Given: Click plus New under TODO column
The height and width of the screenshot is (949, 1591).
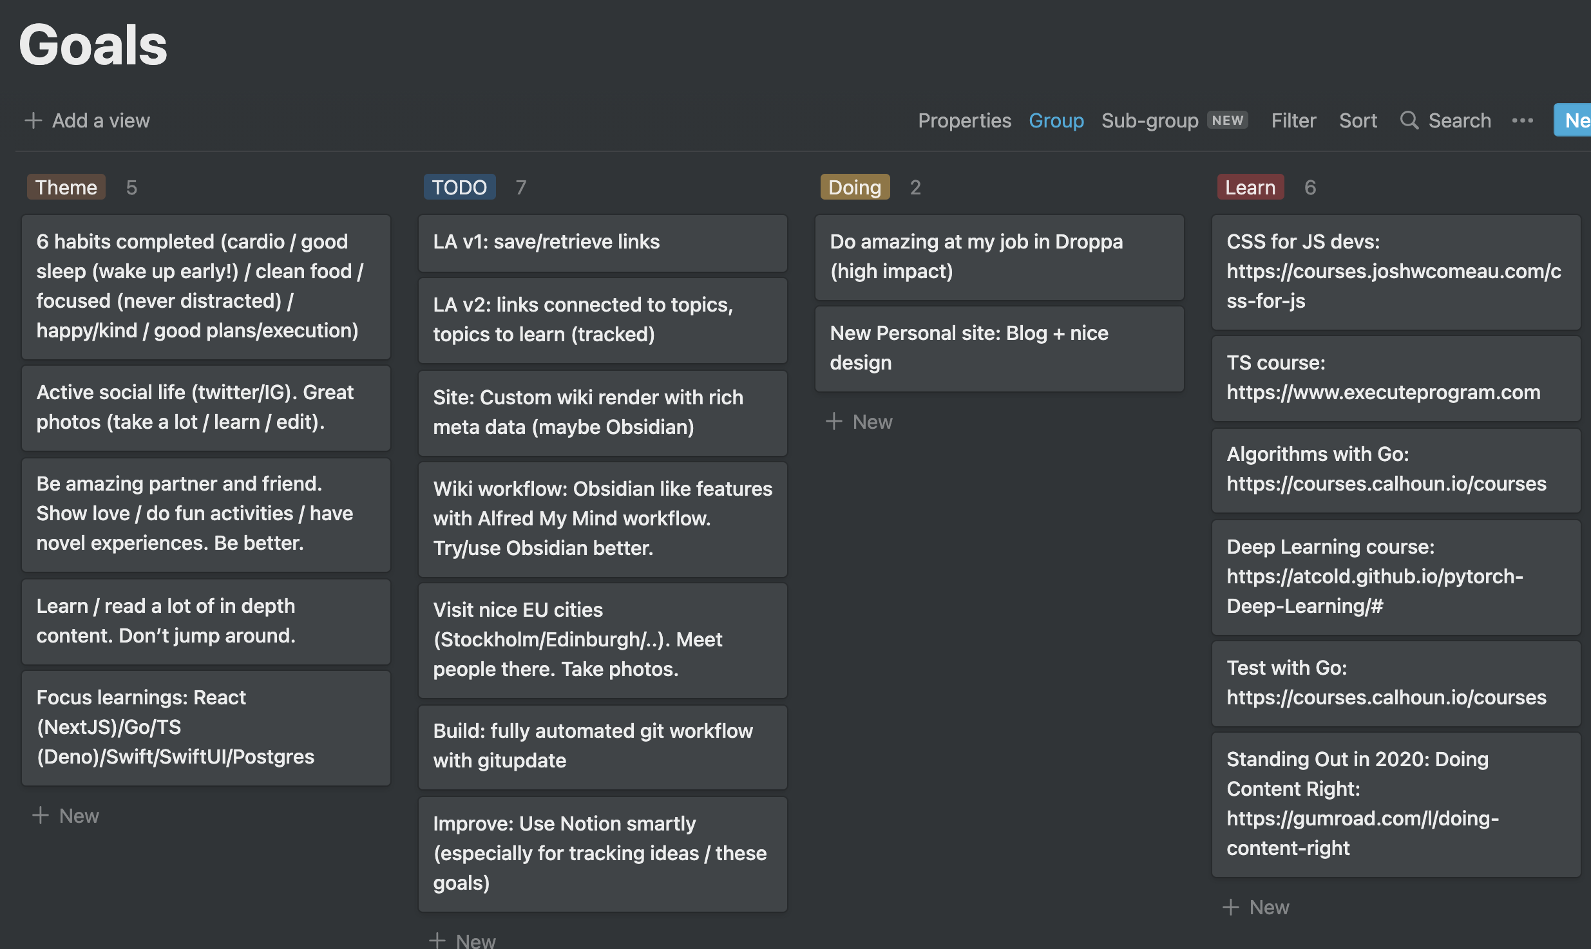Looking at the screenshot, I should (x=462, y=941).
